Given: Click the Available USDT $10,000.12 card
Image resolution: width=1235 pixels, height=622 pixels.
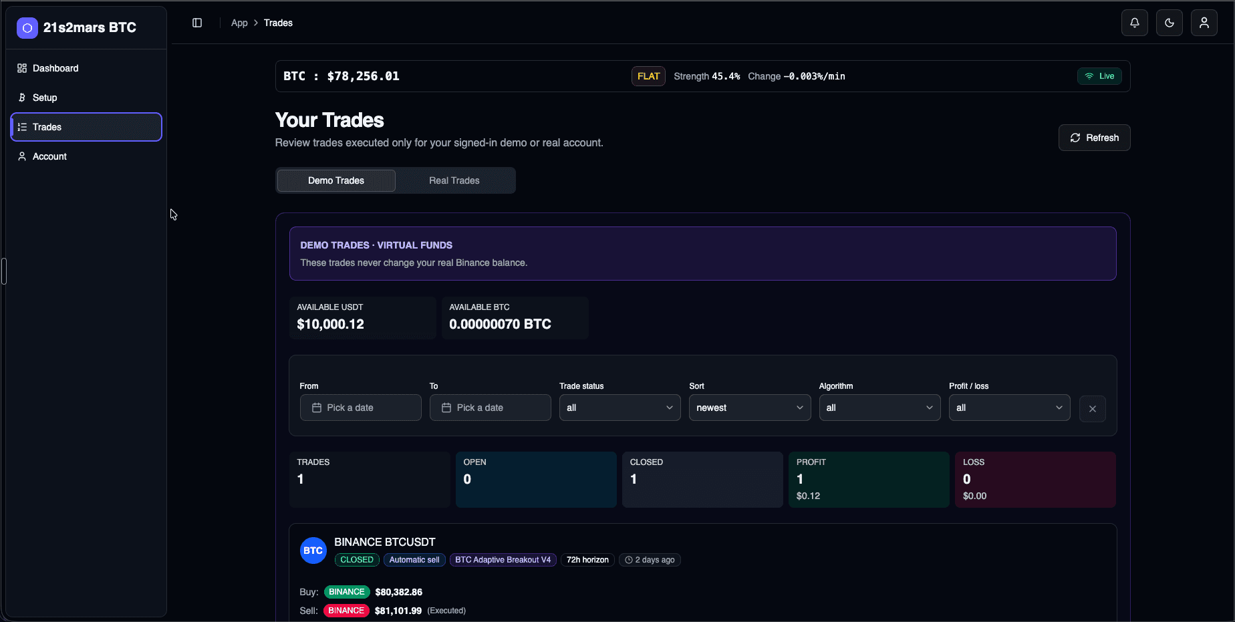Looking at the screenshot, I should click(x=362, y=318).
